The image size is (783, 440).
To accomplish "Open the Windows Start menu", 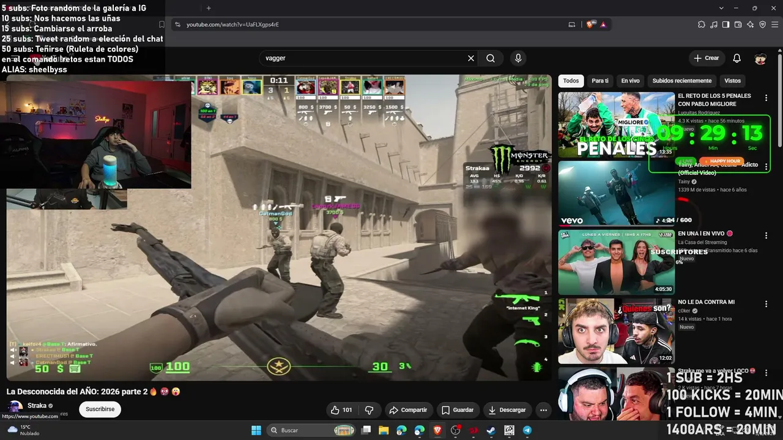I will pyautogui.click(x=256, y=430).
